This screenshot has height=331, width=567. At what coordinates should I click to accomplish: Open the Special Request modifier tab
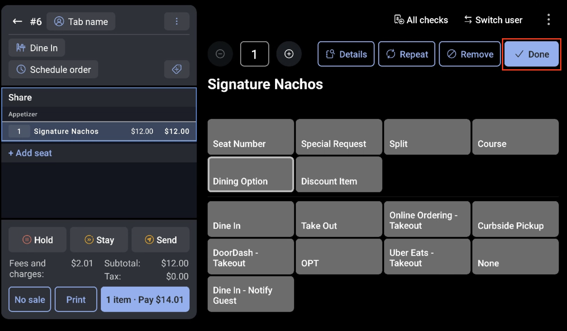click(339, 137)
